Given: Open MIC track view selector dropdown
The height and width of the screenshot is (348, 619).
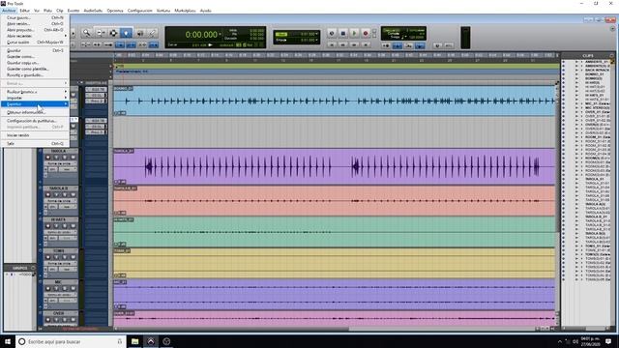Looking at the screenshot, I should pos(60,294).
